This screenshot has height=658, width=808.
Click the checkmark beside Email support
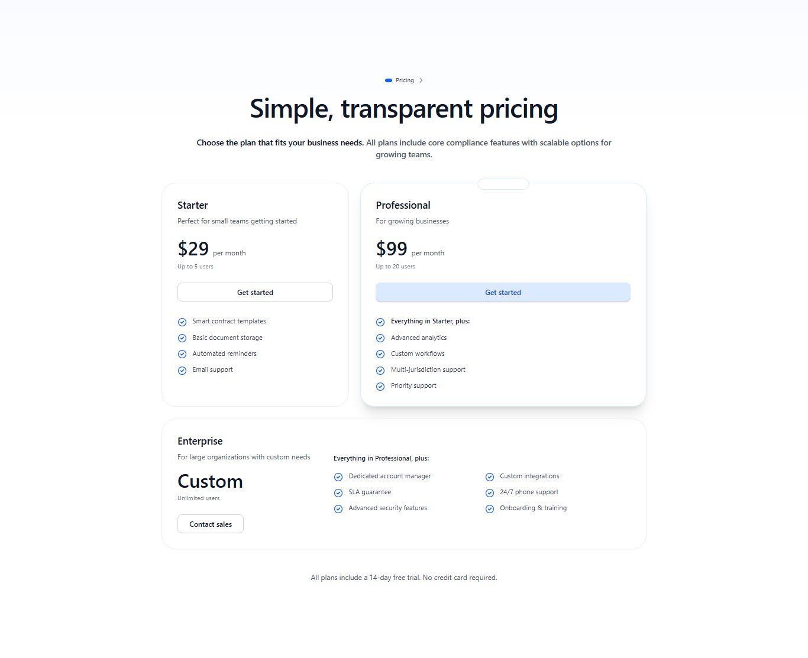coord(182,370)
